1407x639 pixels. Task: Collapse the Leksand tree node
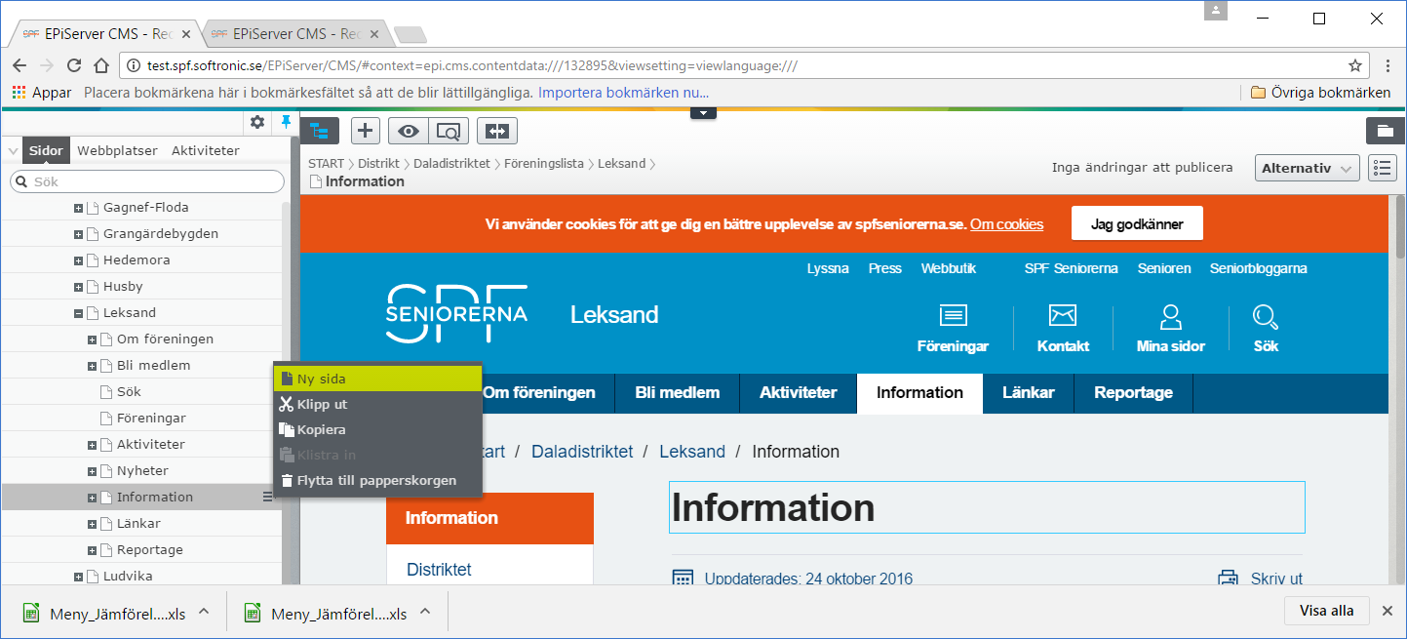pos(80,313)
